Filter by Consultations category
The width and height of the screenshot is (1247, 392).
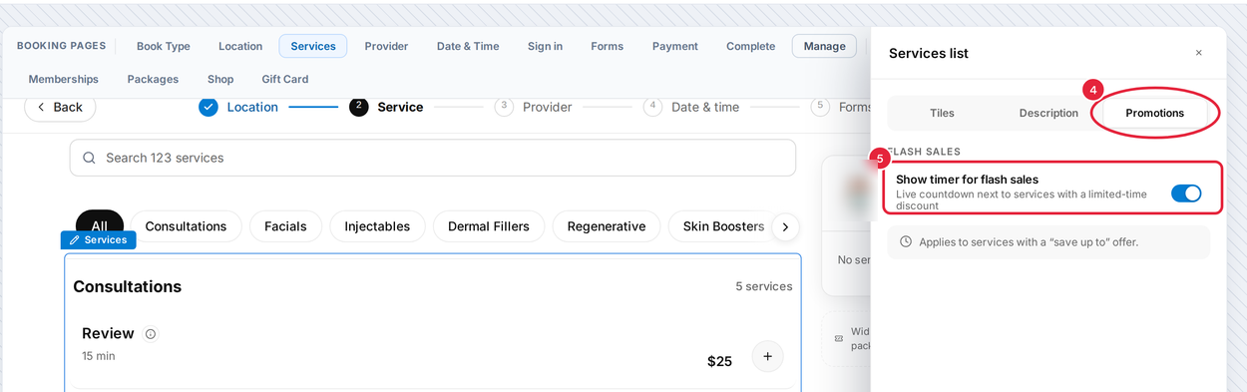click(186, 226)
